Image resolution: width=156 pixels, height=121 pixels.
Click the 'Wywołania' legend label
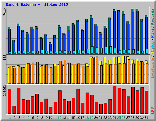pyautogui.click(x=153, y=17)
